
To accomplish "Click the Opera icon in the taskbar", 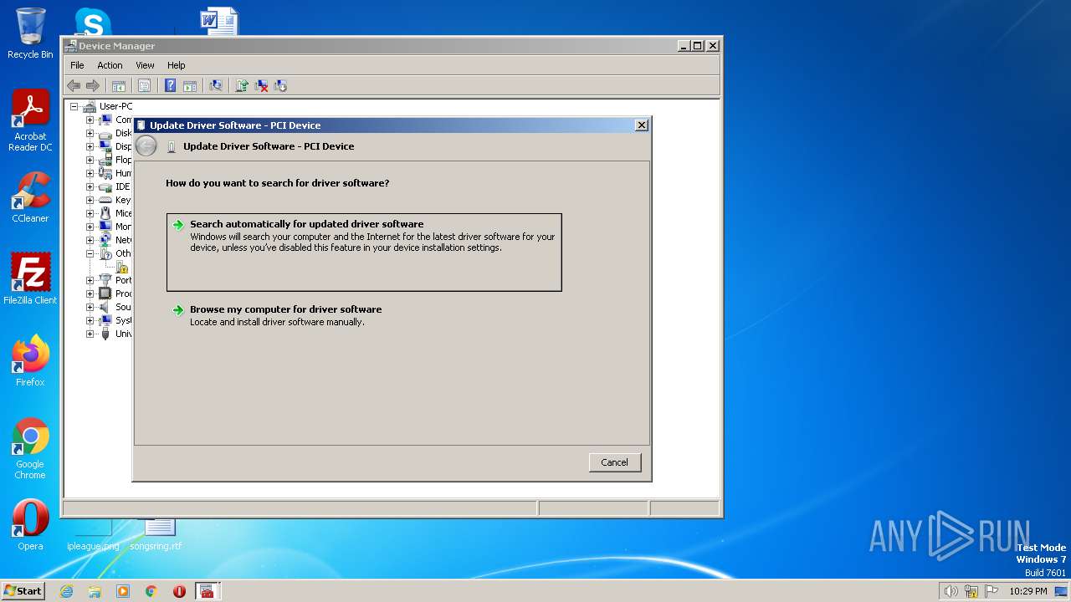I will coord(179,591).
